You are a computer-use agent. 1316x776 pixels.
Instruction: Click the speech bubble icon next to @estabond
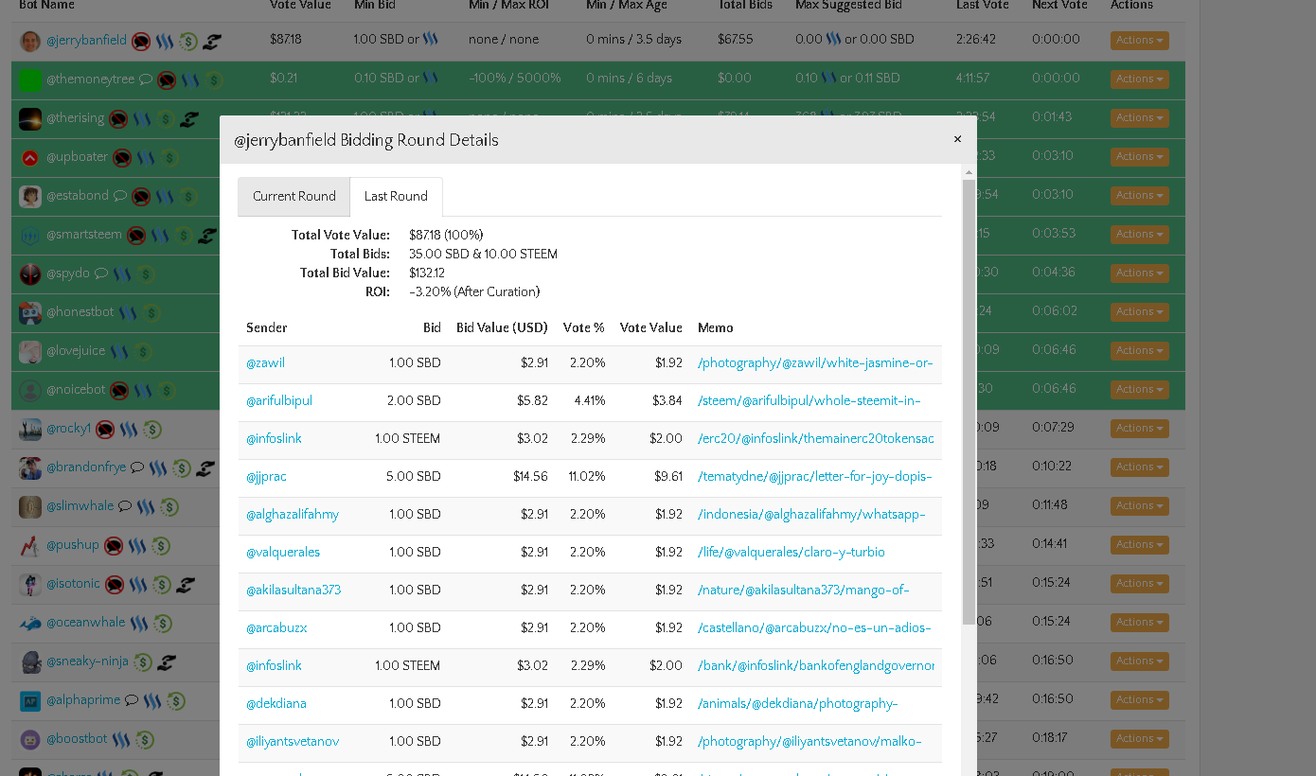(x=120, y=196)
